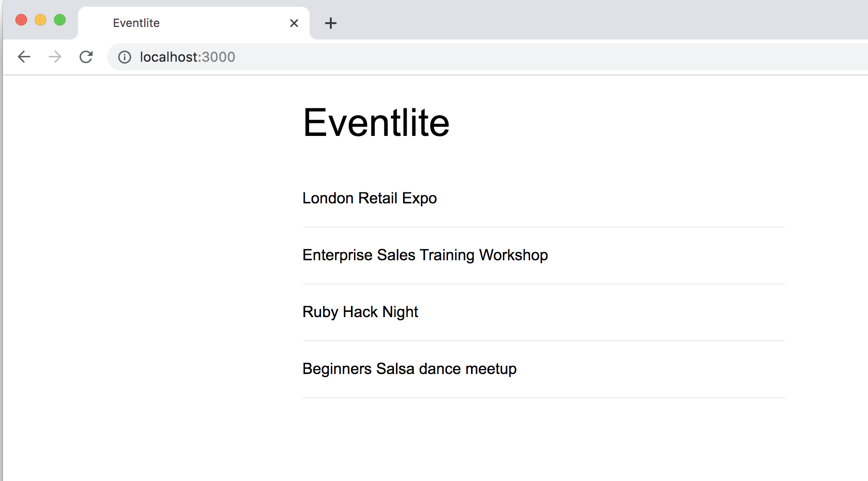Click the Eventlite page heading
Viewport: 868px width, 481px height.
tap(376, 123)
